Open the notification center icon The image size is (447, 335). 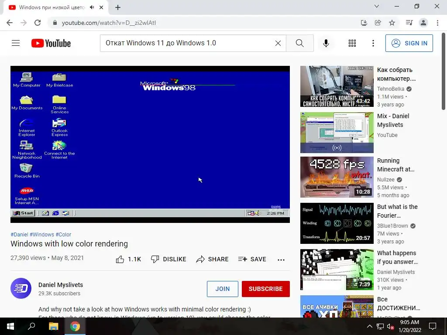(433, 326)
